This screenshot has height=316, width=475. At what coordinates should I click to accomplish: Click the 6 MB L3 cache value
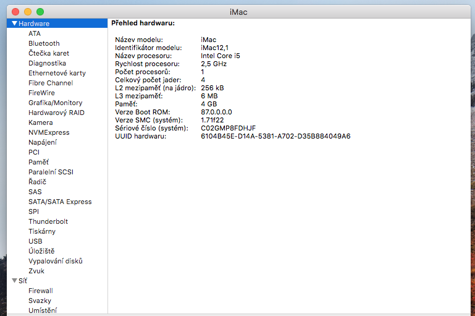point(209,96)
